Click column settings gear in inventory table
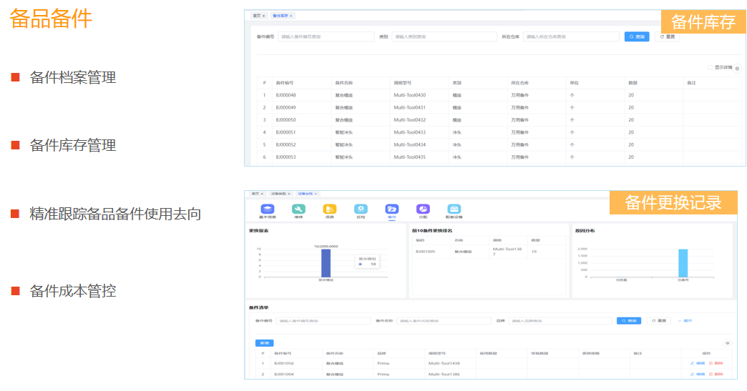This screenshot has width=747, height=391. pos(737,69)
